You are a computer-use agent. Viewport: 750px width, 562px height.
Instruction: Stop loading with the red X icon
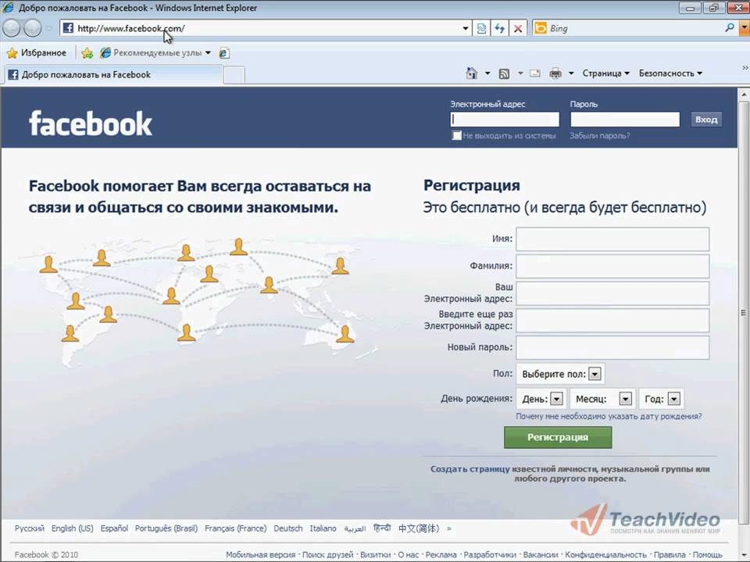pos(517,28)
